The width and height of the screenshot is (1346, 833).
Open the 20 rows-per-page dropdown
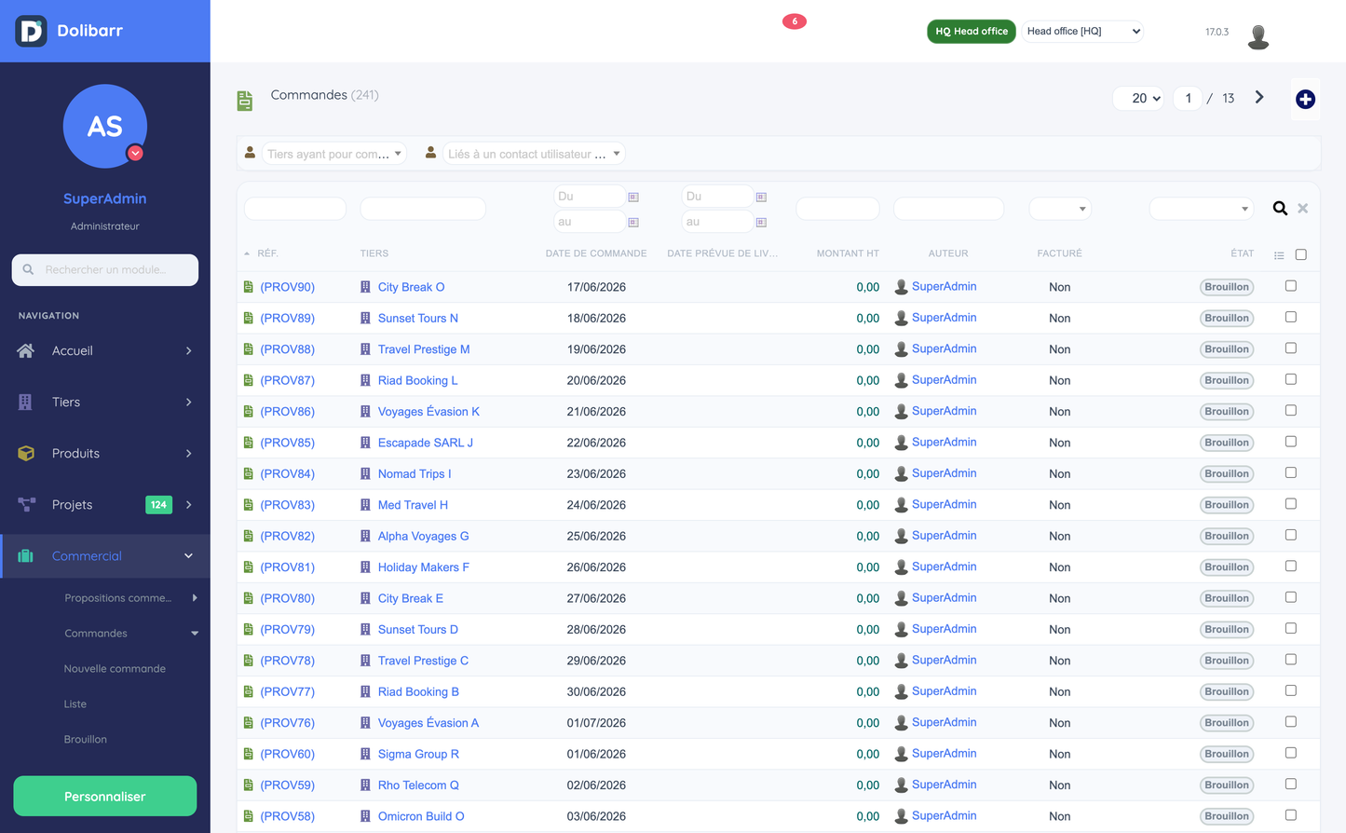(x=1138, y=99)
